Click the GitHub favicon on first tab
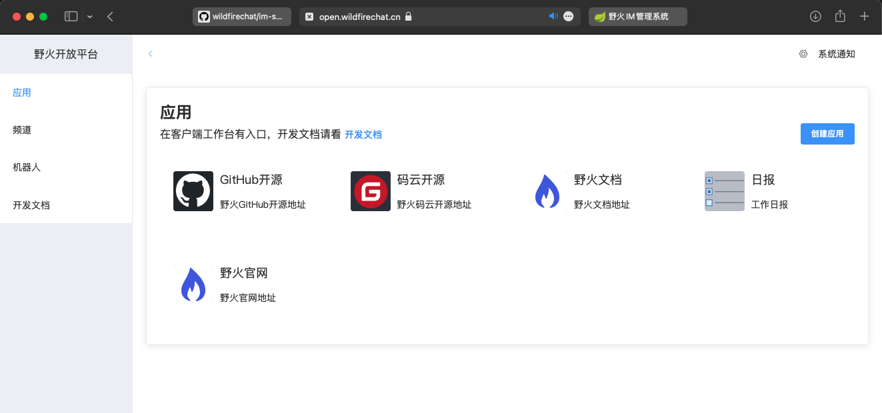This screenshot has height=413, width=882. tap(204, 17)
